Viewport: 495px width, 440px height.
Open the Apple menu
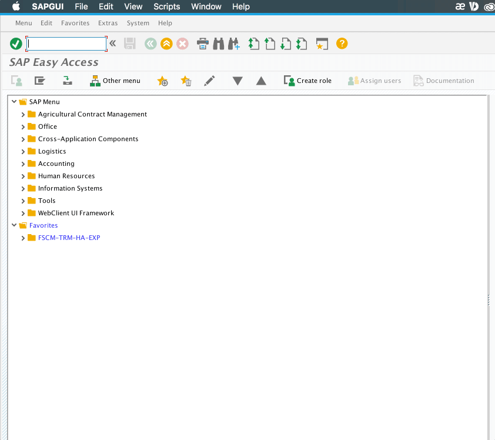coord(16,6)
